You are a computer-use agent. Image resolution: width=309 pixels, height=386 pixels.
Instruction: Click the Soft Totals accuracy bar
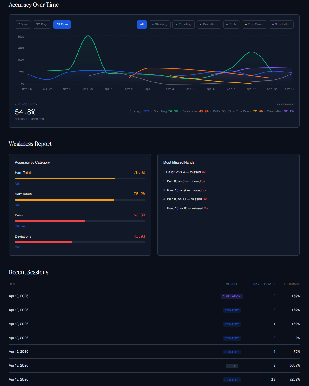tap(80, 200)
